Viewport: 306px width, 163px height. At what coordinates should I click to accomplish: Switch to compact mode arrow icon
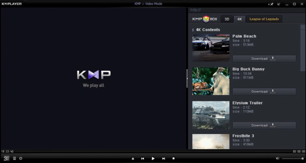coord(279,4)
